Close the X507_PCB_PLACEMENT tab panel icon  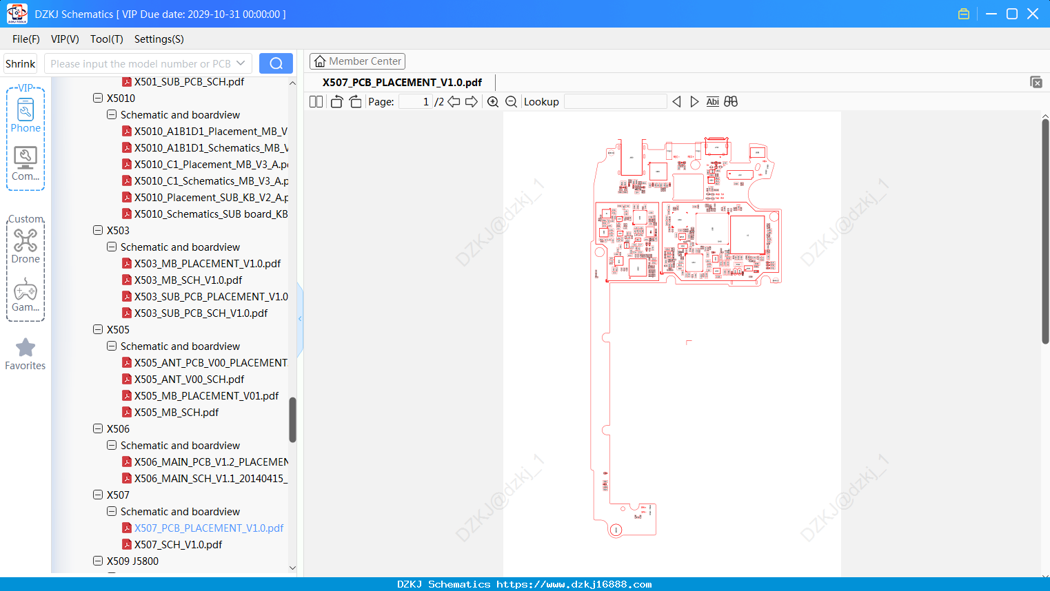point(1036,82)
